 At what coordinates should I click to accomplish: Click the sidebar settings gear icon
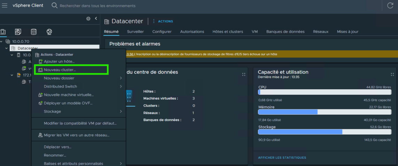88,19
